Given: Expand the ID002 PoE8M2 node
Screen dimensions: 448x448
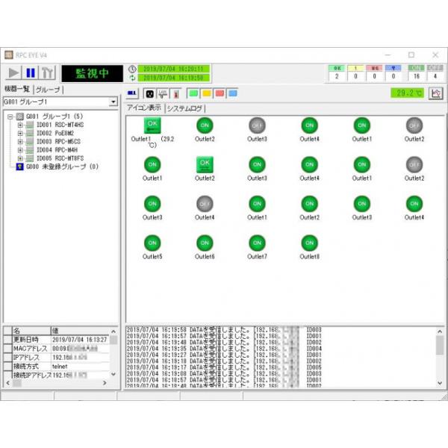Looking at the screenshot, I should [x=20, y=133].
